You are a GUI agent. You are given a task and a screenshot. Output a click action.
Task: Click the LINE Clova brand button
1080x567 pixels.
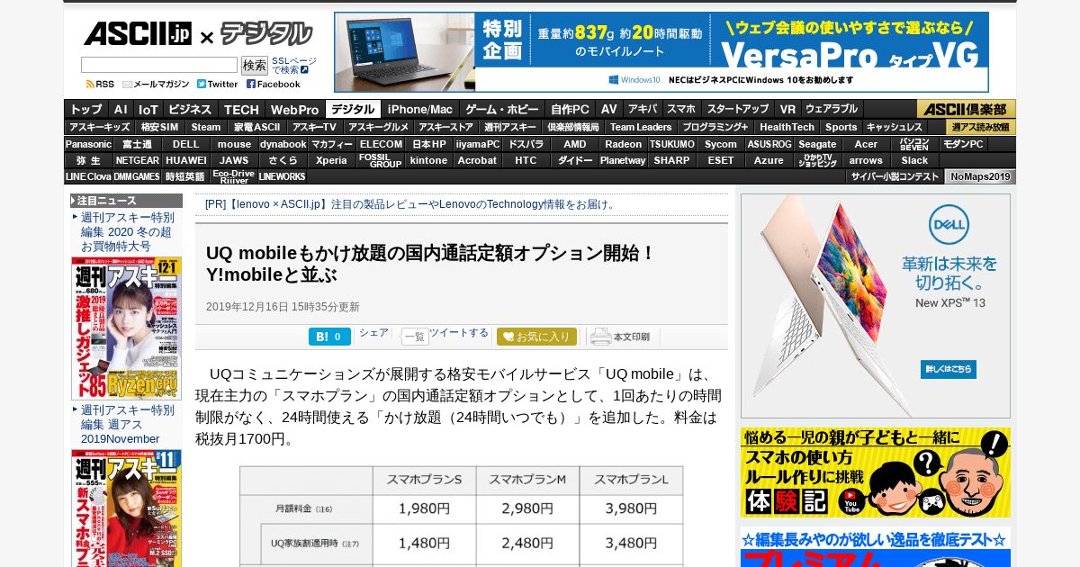click(x=88, y=176)
